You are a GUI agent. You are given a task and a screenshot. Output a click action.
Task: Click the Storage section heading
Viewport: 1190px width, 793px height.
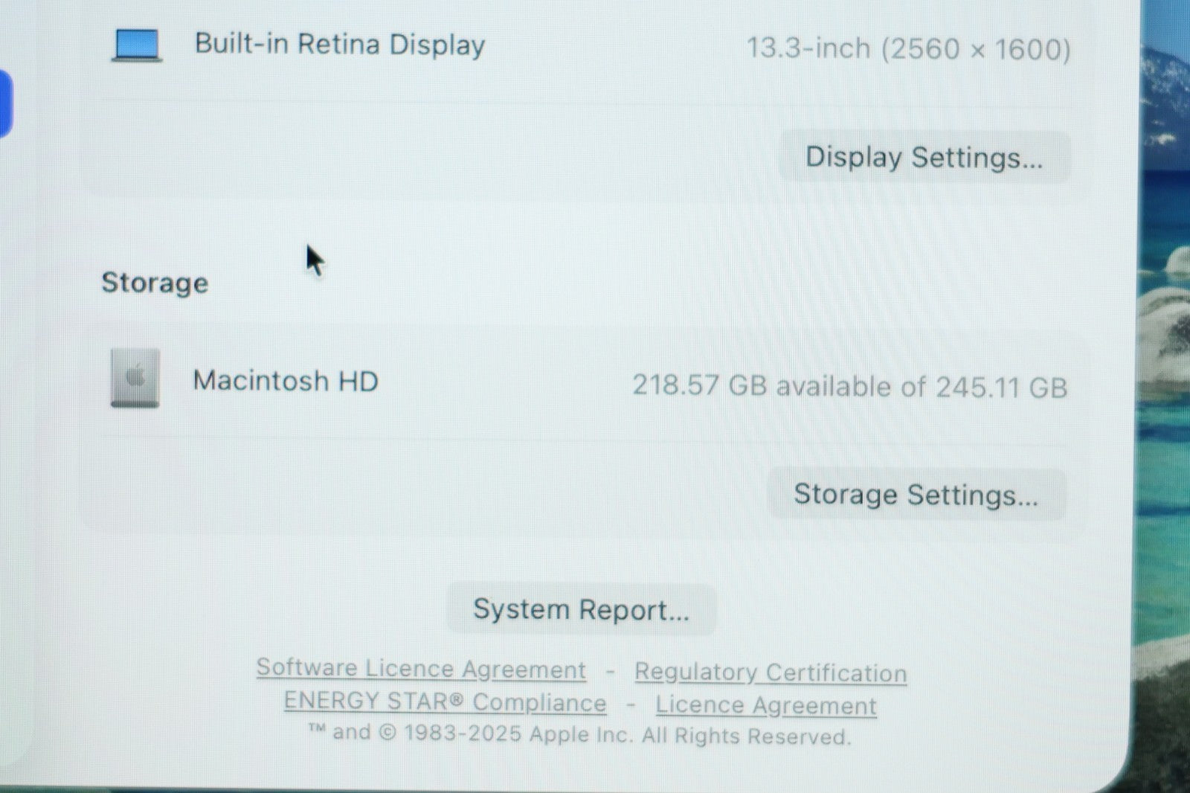[155, 283]
